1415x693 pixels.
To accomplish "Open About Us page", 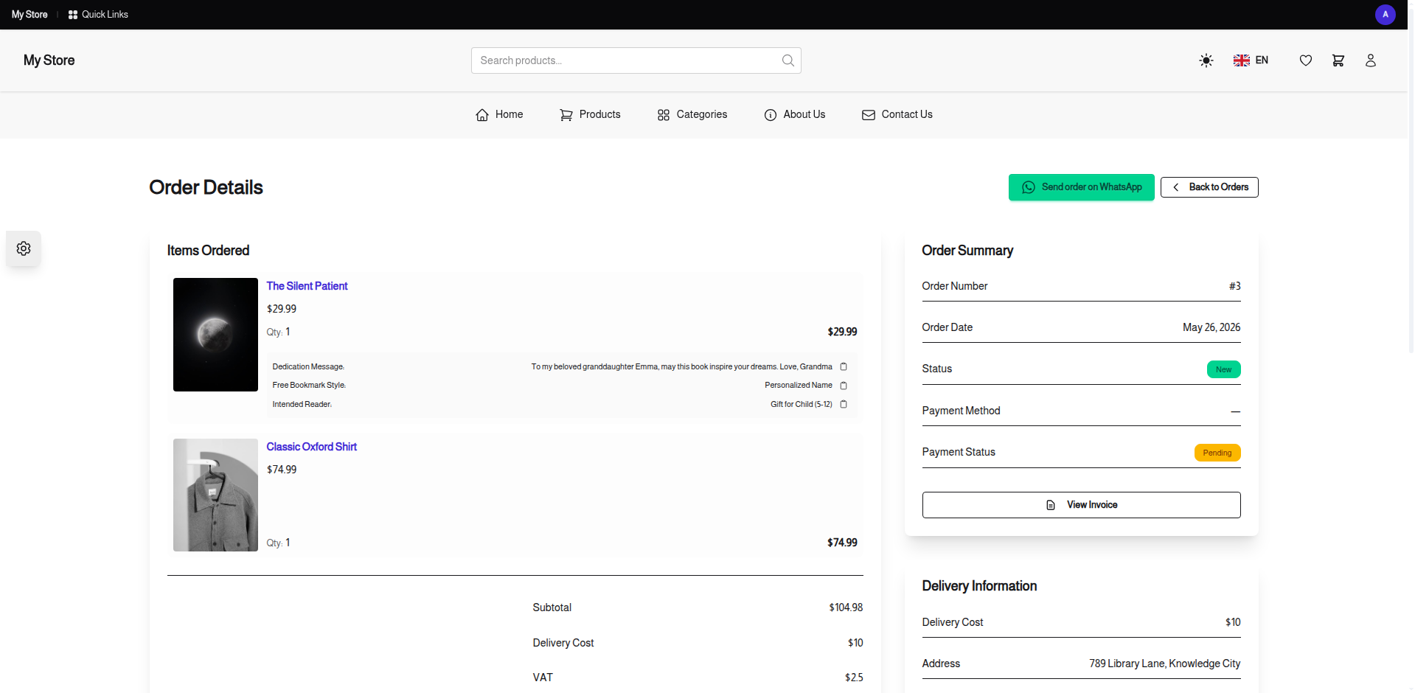I will [x=794, y=114].
